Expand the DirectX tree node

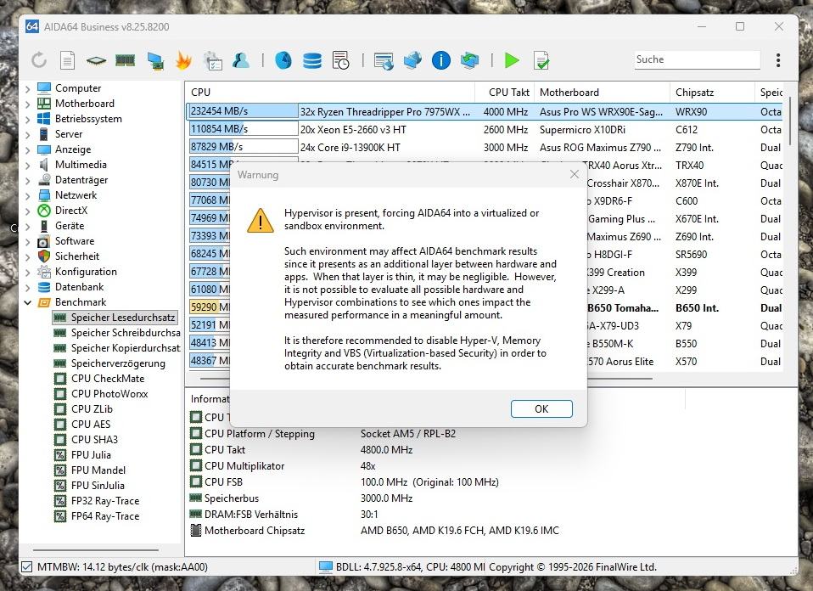[27, 211]
